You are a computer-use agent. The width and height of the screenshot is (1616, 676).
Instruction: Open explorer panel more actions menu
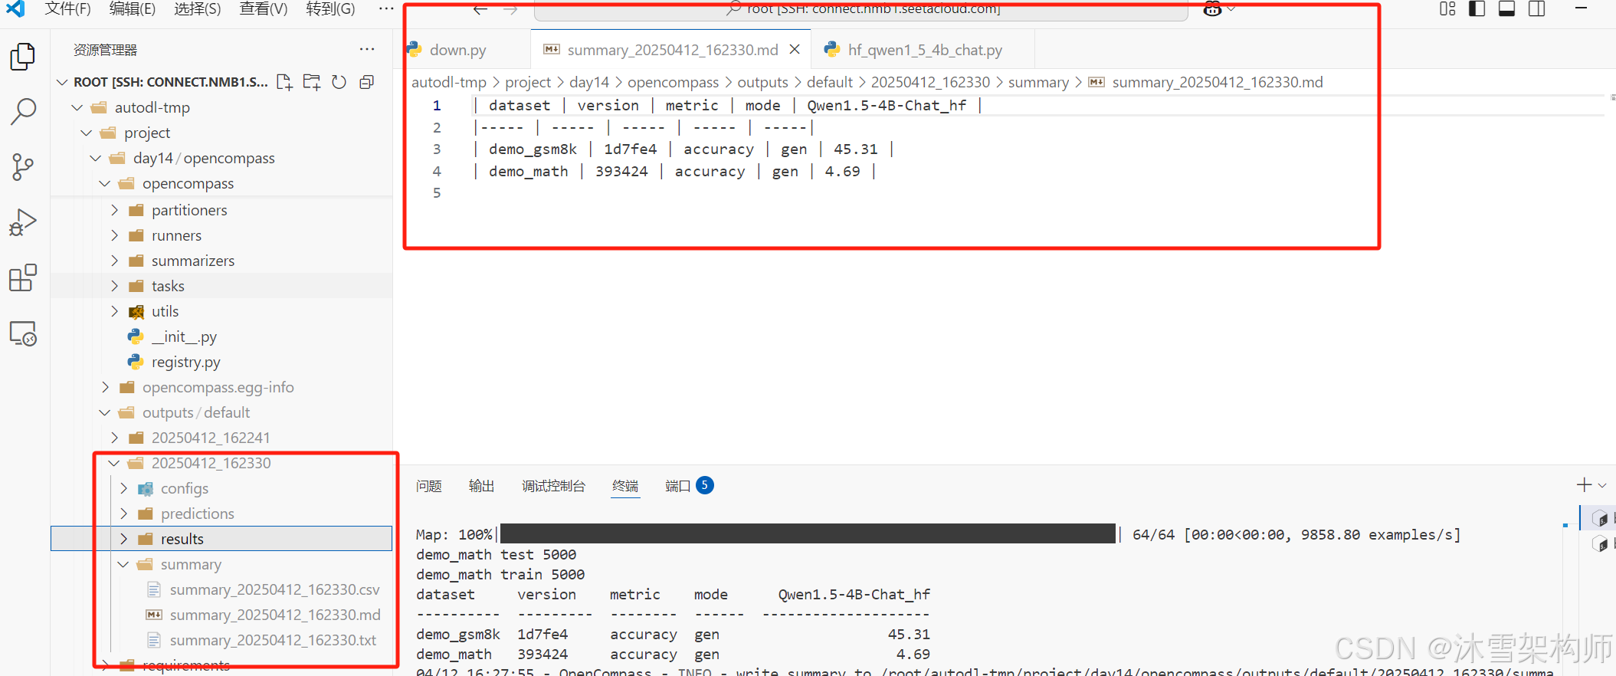point(367,49)
